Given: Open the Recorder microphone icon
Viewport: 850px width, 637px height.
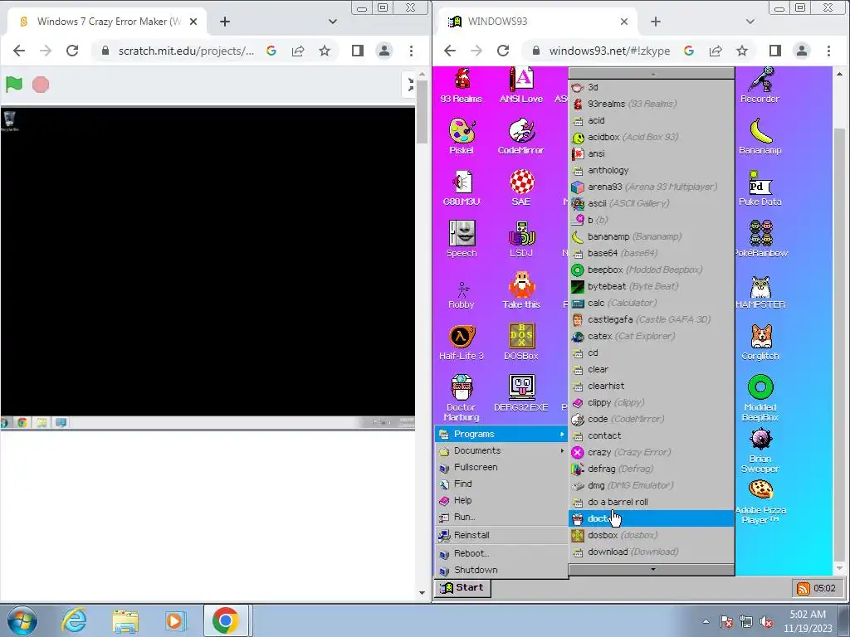Looking at the screenshot, I should [760, 85].
